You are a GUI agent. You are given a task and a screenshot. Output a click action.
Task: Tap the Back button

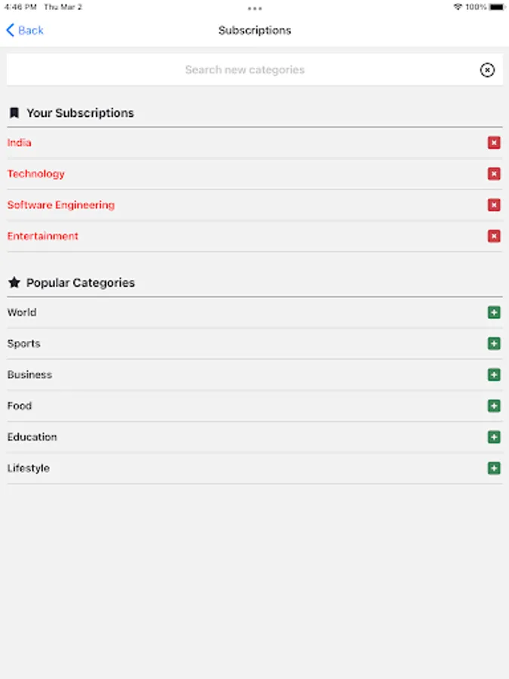click(x=25, y=30)
